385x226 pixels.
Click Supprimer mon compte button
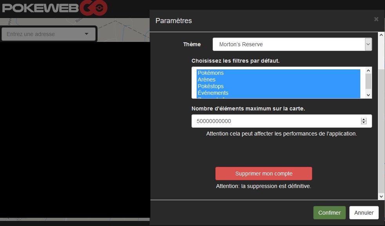(264, 174)
